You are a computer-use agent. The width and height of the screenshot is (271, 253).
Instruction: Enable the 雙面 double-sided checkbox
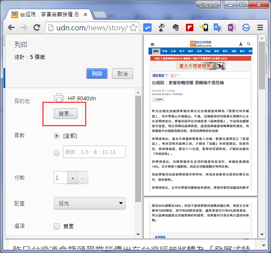[56, 226]
